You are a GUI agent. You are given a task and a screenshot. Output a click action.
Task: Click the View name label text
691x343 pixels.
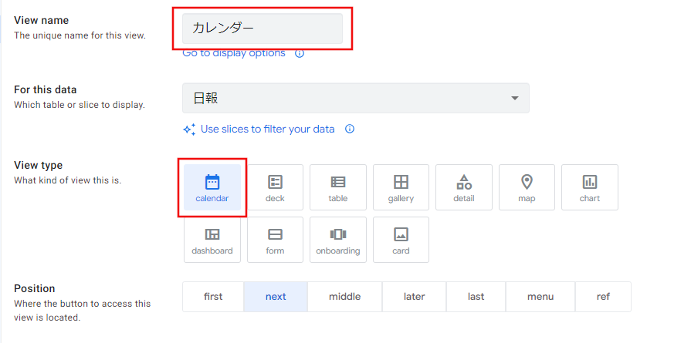point(42,20)
